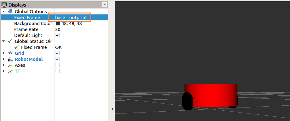Image resolution: width=290 pixels, height=121 pixels.
Task: Select the Grid display label
Action: tap(20, 53)
